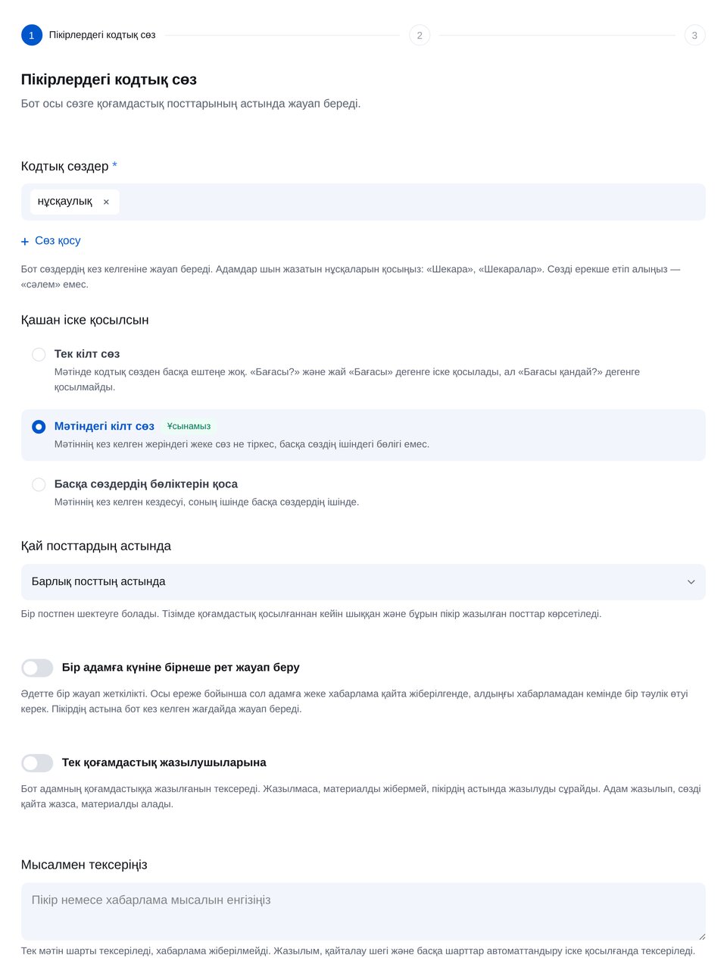Click the chevron arrow in posts dropdown
Screen dimensions: 727x980
tap(691, 582)
